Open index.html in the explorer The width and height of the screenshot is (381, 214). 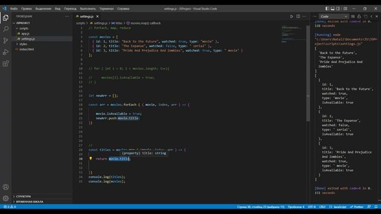coord(42,49)
